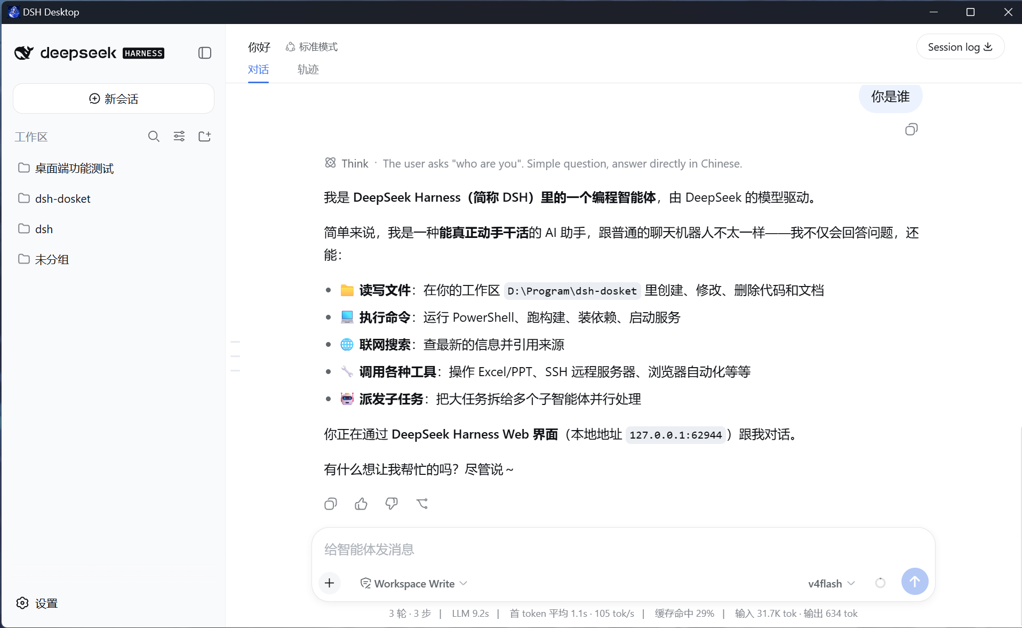This screenshot has height=628, width=1022.
Task: Click plus attachment button
Action: click(330, 583)
